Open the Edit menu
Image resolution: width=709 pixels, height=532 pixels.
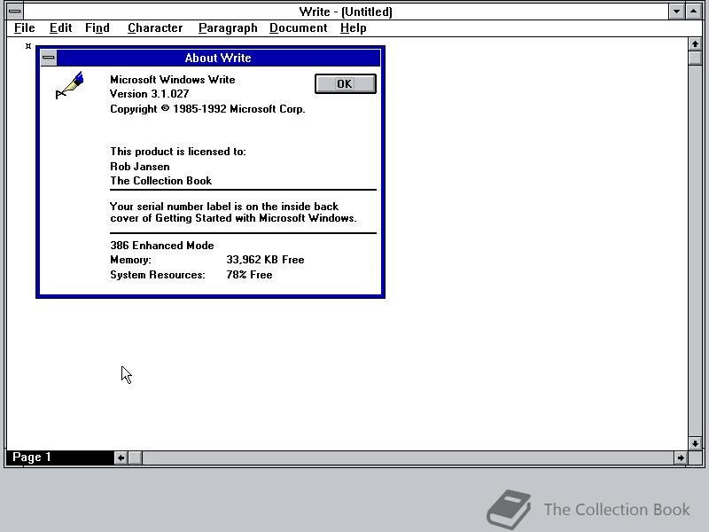coord(60,28)
